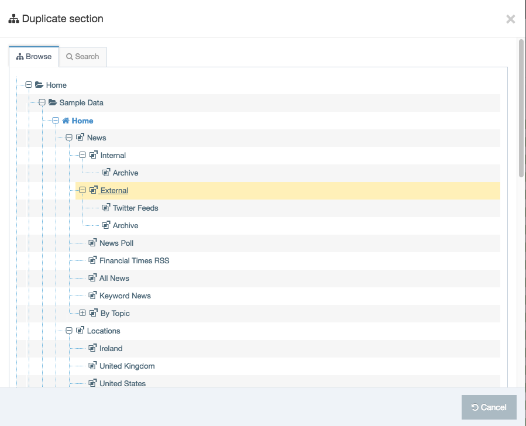Click the blue house icon next to Home
This screenshot has width=526, height=426.
[66, 121]
